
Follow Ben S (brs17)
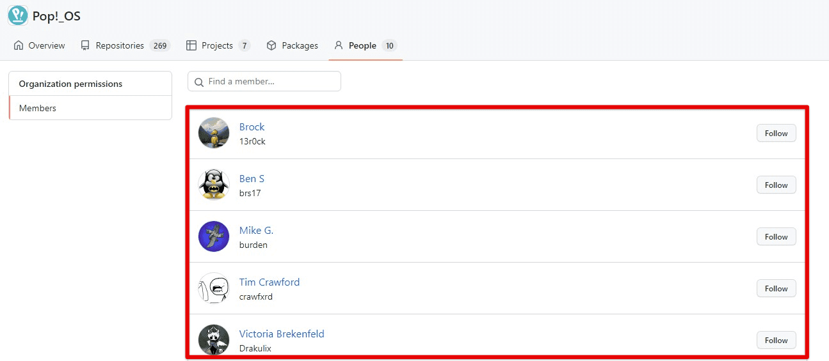tap(776, 185)
